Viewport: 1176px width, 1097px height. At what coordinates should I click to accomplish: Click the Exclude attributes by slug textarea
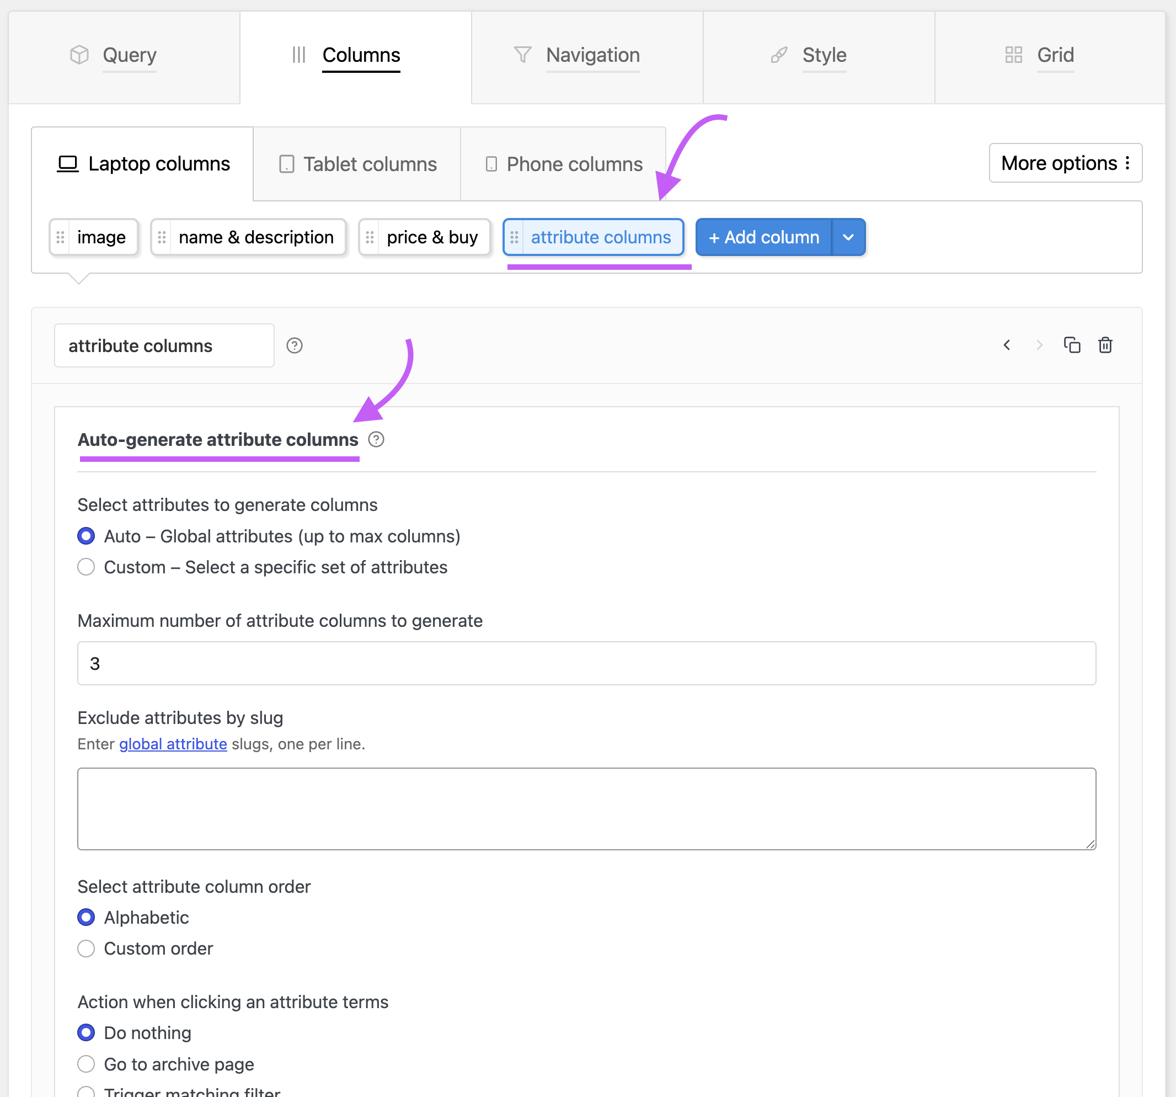(x=586, y=809)
